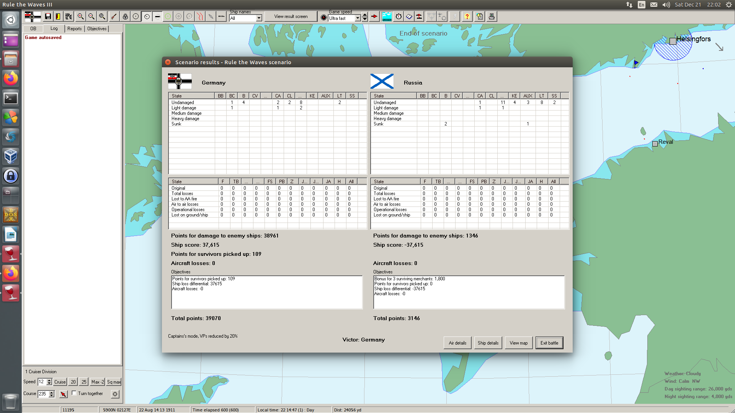
Task: Open the DOSBox dock icon
Action: (x=11, y=215)
